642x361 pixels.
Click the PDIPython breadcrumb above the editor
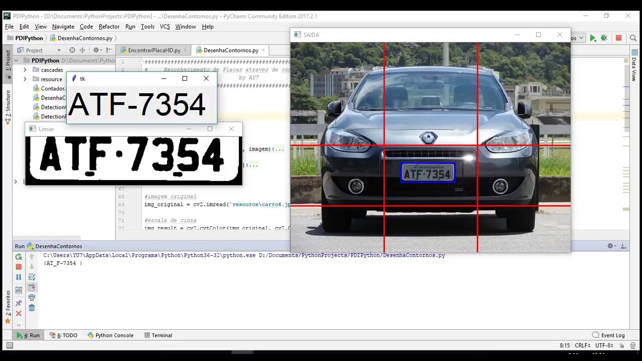point(29,38)
